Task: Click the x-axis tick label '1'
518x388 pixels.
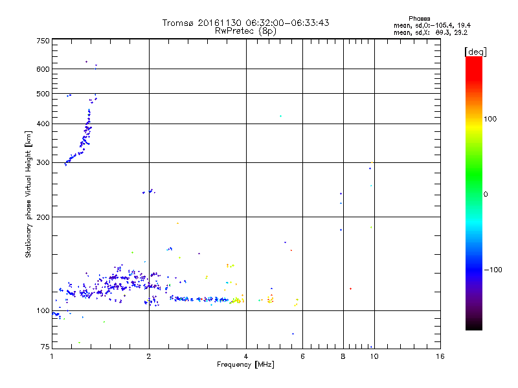Action: (52, 356)
